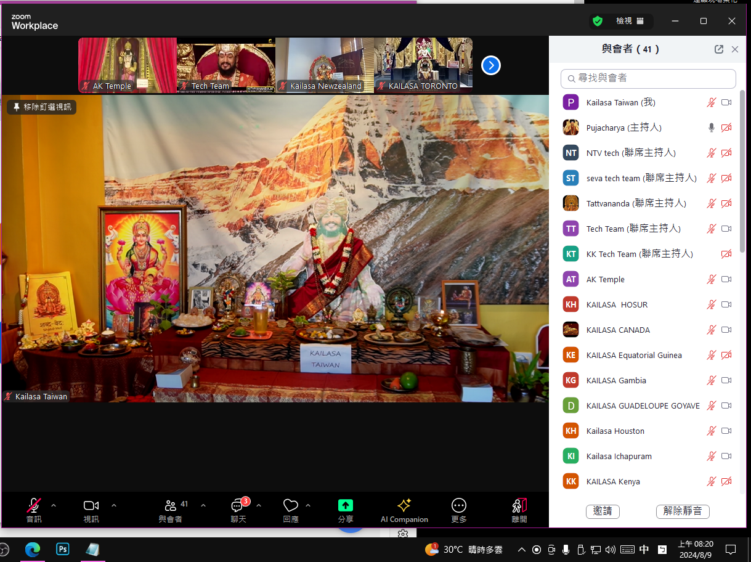Open the View menu at top
This screenshot has width=751, height=562.
(x=630, y=21)
